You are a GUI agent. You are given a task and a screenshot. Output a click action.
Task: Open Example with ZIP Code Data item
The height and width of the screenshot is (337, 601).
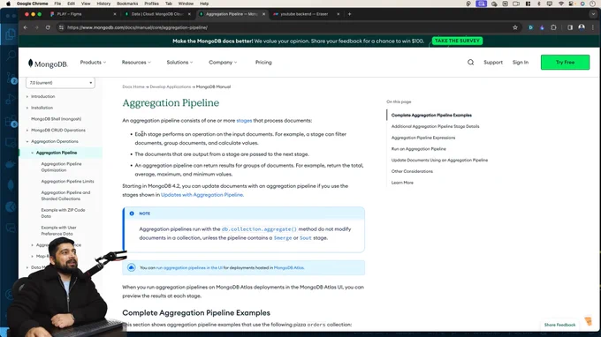[64, 213]
